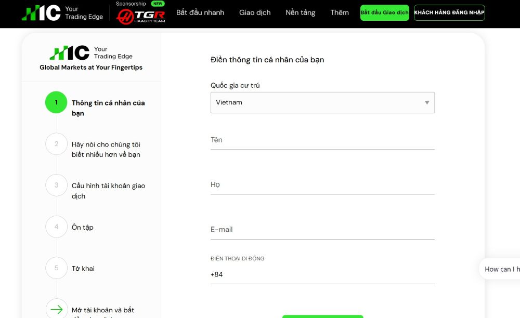Expand the Thêm menu

click(x=340, y=12)
